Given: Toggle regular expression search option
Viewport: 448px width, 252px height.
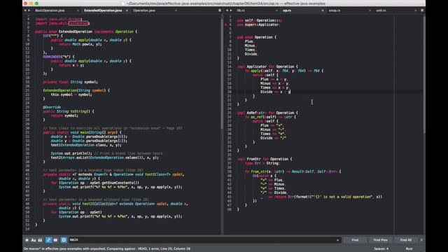Looking at the screenshot, I should (27, 240).
